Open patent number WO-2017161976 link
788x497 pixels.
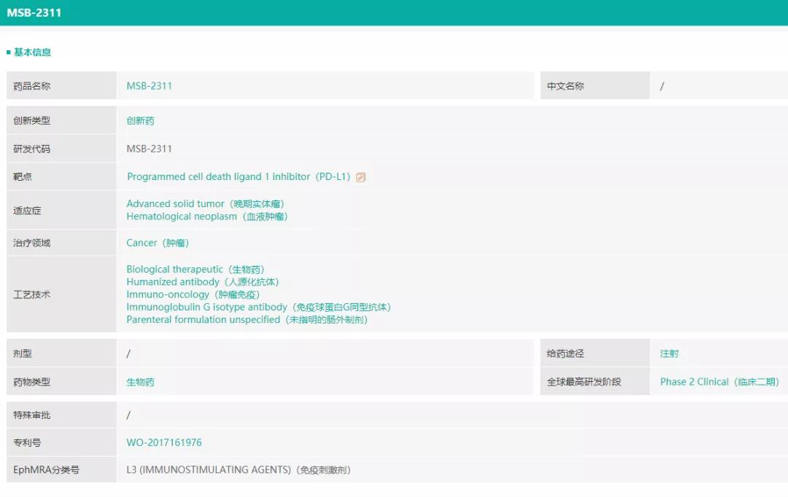[x=164, y=443]
